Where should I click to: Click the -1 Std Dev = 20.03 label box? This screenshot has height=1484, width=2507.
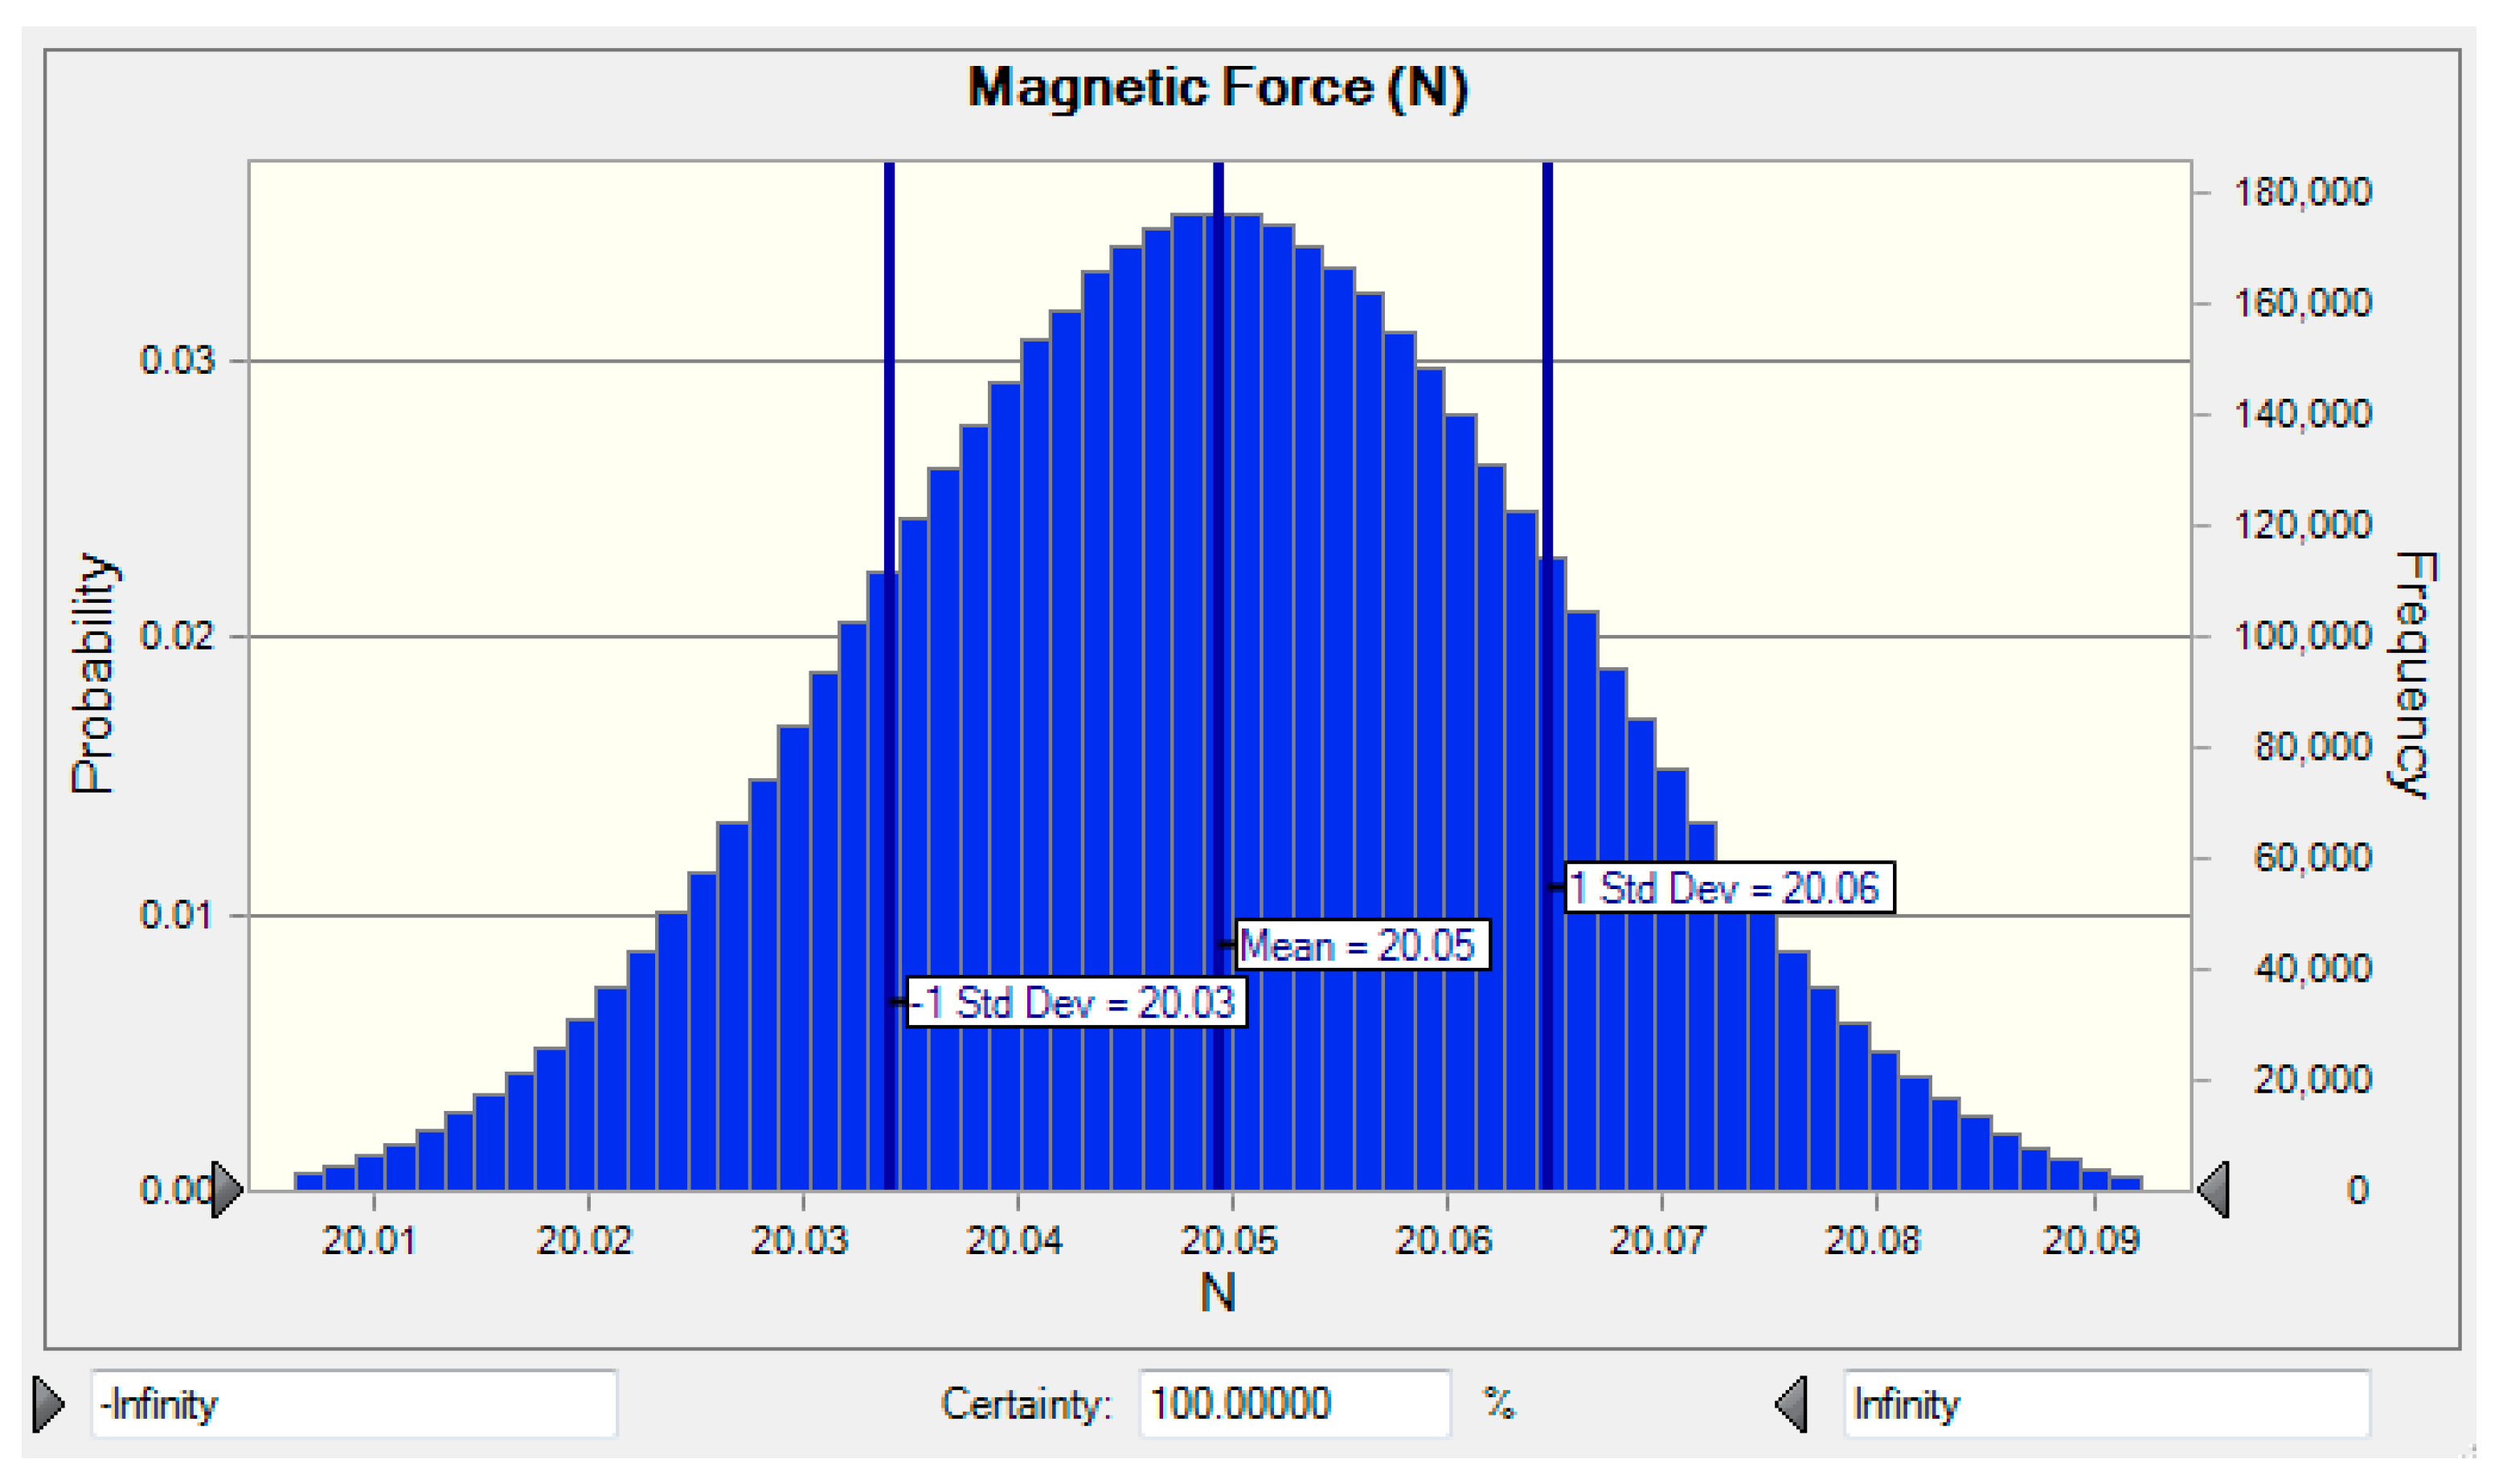(1076, 1002)
